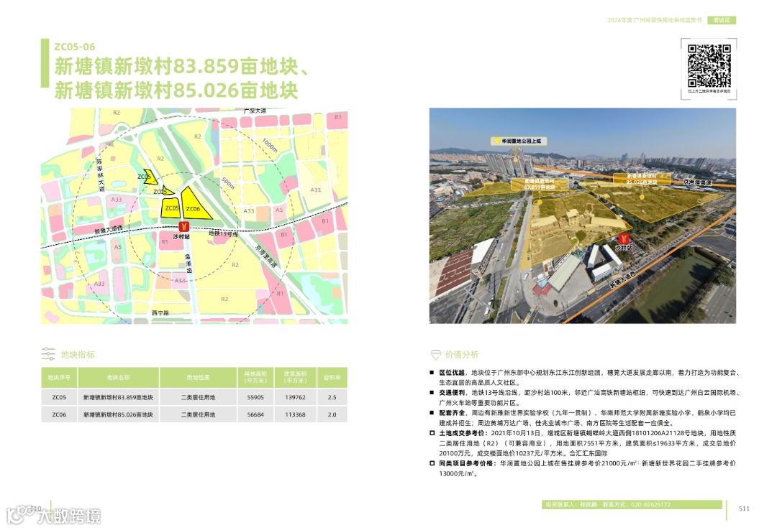Click the 价值分析 section heading
The image size is (777, 530).
(x=462, y=354)
